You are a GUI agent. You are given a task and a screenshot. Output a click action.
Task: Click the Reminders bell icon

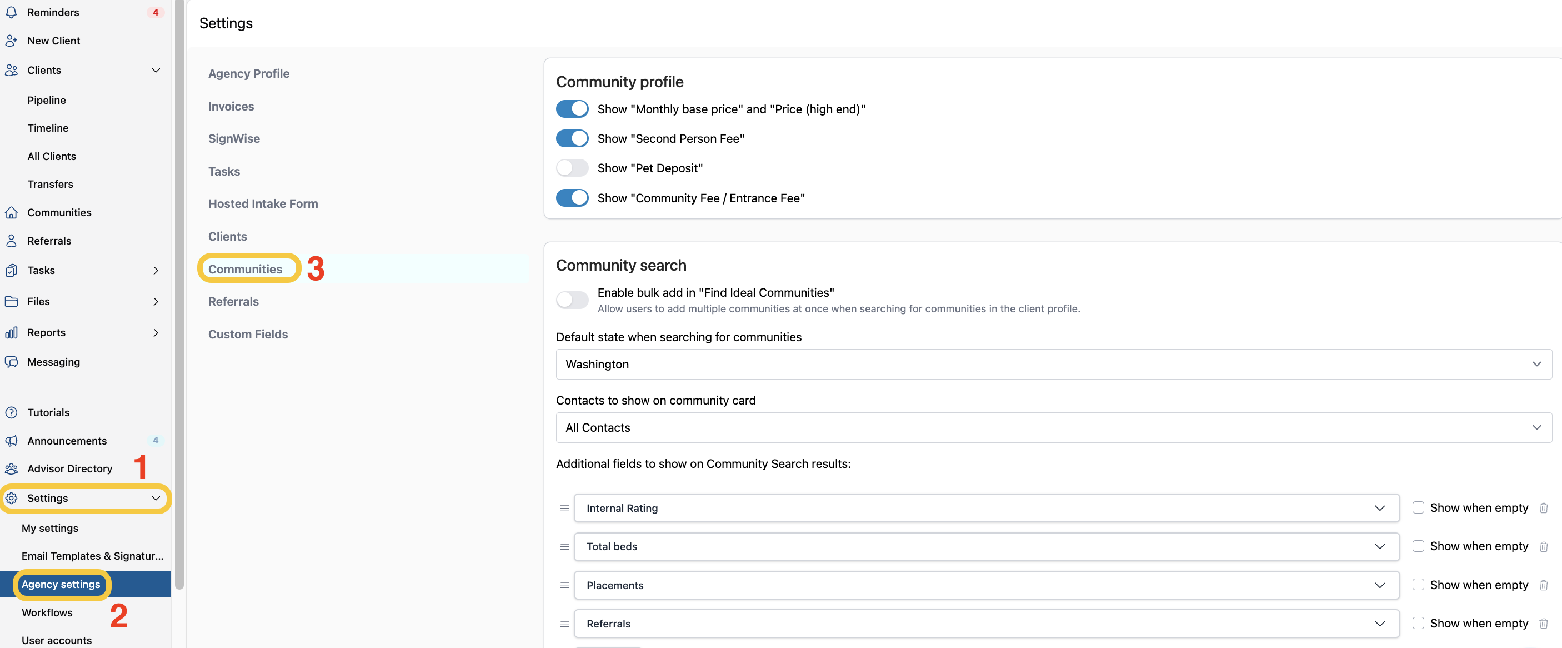pos(11,12)
